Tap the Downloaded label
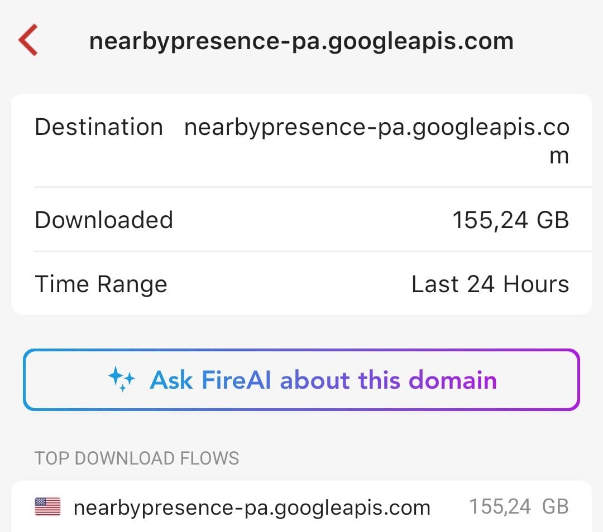 pos(104,220)
